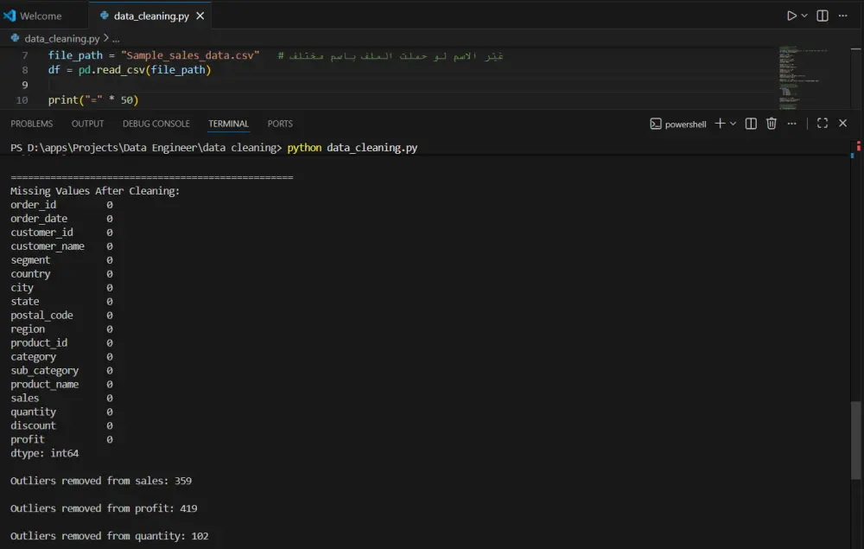Image resolution: width=864 pixels, height=549 pixels.
Task: Click the VS Code logo on the Welcome tab
Action: click(10, 15)
